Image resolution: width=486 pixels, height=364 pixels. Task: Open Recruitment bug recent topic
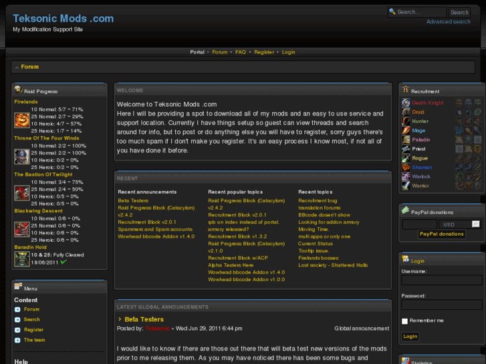click(x=318, y=201)
